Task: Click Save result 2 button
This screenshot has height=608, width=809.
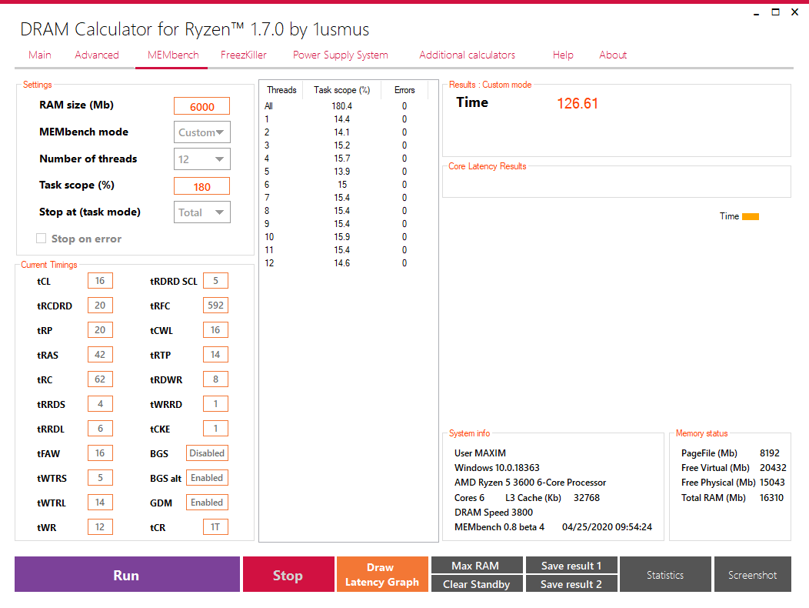Action: 571,583
